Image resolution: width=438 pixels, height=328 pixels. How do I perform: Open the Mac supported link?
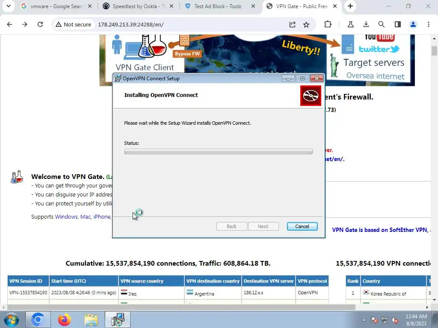86,217
